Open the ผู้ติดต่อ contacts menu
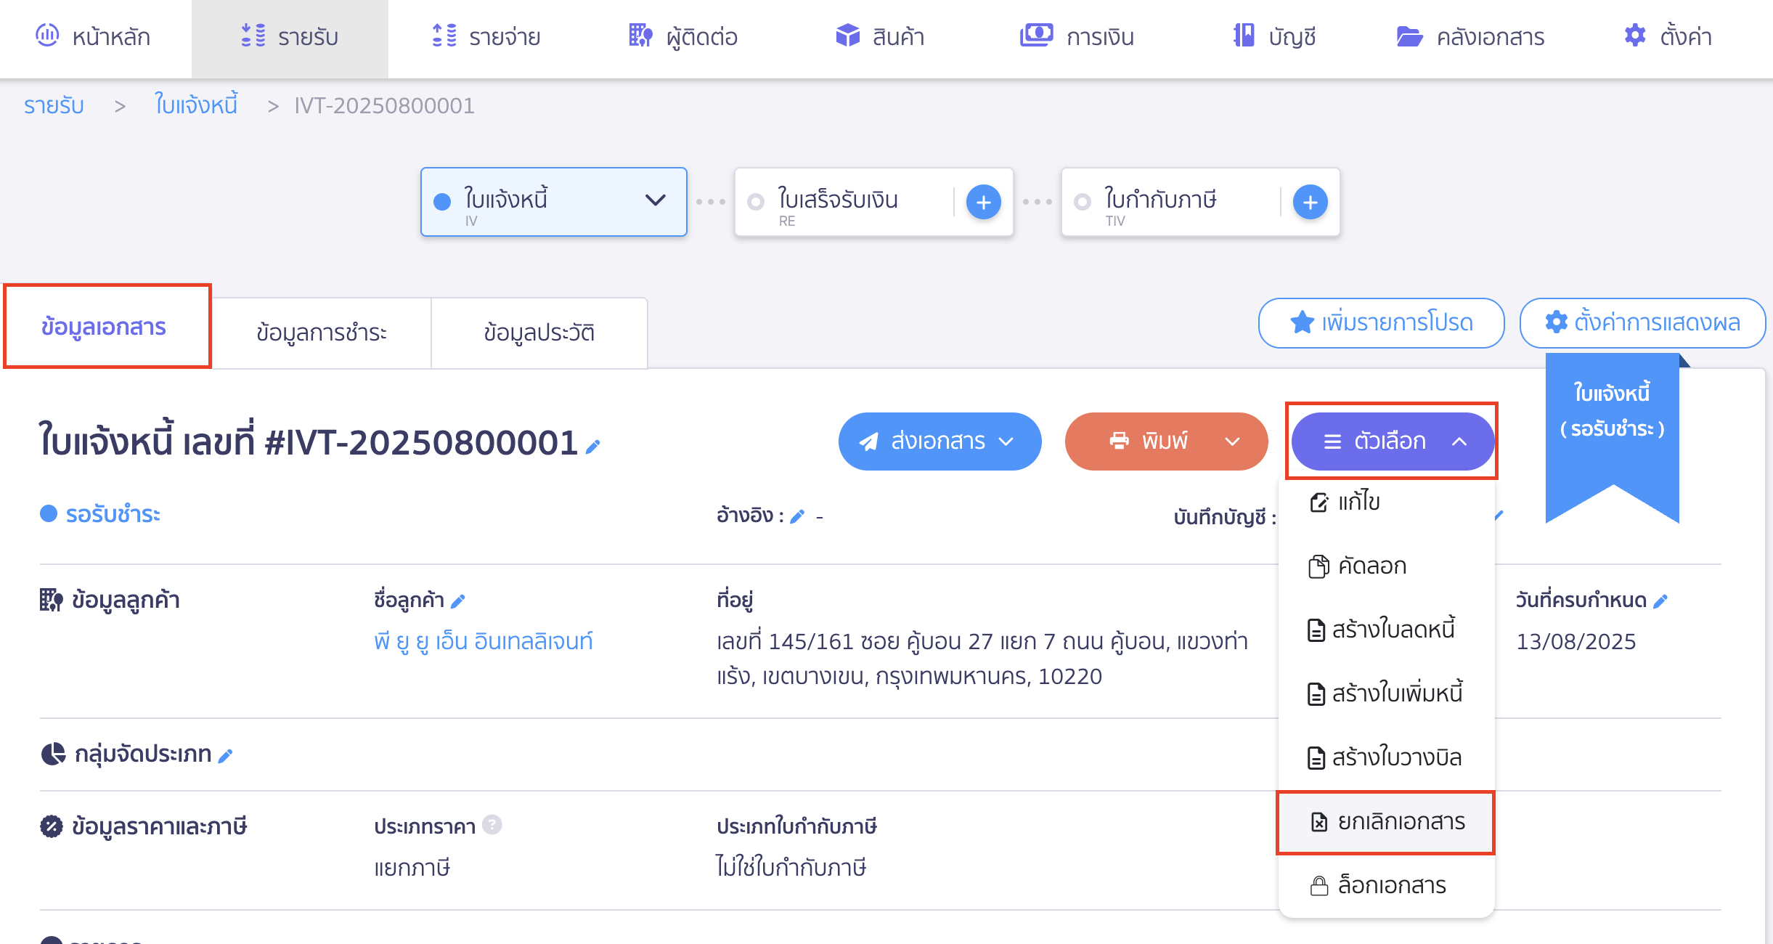Viewport: 1773px width, 944px height. click(682, 36)
